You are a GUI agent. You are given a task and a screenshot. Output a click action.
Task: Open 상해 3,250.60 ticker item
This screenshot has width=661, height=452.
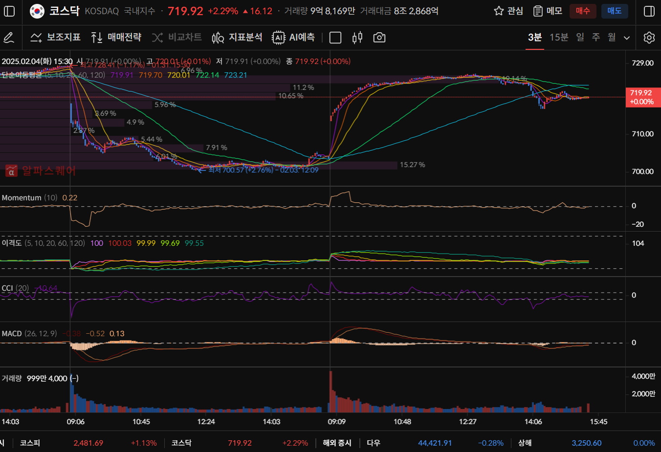pos(587,443)
